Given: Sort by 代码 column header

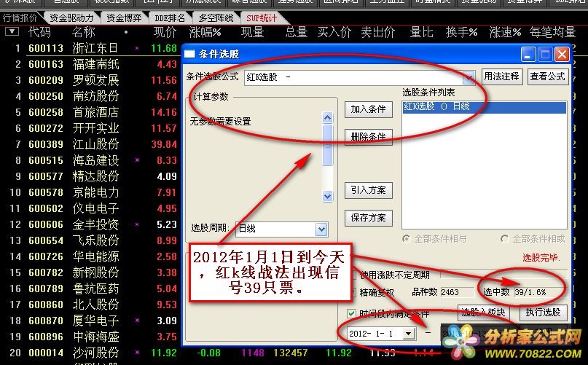Looking at the screenshot, I should 39,32.
